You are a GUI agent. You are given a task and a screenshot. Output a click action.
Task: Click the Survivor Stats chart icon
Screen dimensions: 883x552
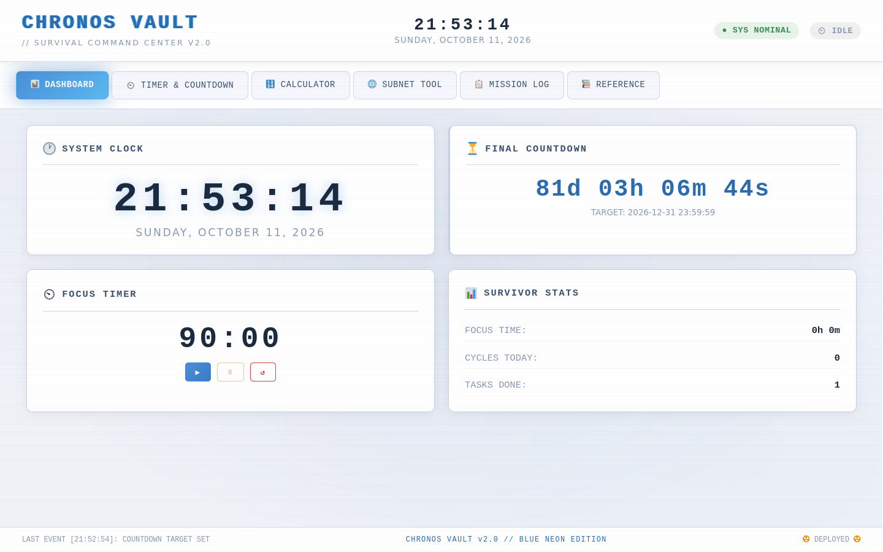[471, 293]
